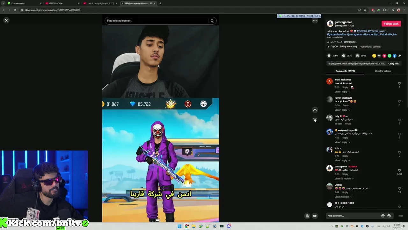
Task: Click the @ mention icon in comment box
Action: point(383,216)
